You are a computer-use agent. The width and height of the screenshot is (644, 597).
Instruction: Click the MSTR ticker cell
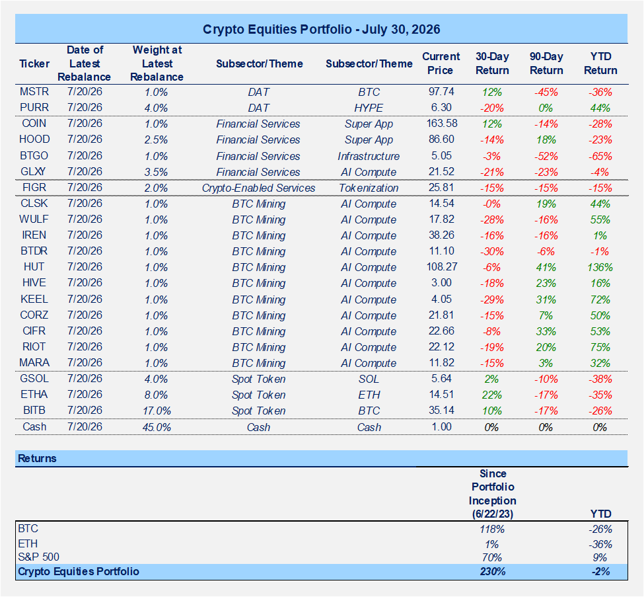[34, 92]
